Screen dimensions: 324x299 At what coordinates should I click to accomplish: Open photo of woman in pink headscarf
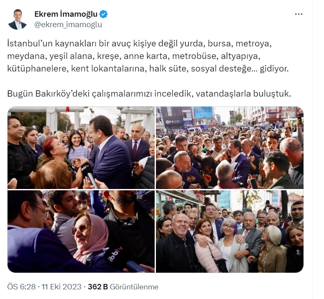click(x=81, y=231)
